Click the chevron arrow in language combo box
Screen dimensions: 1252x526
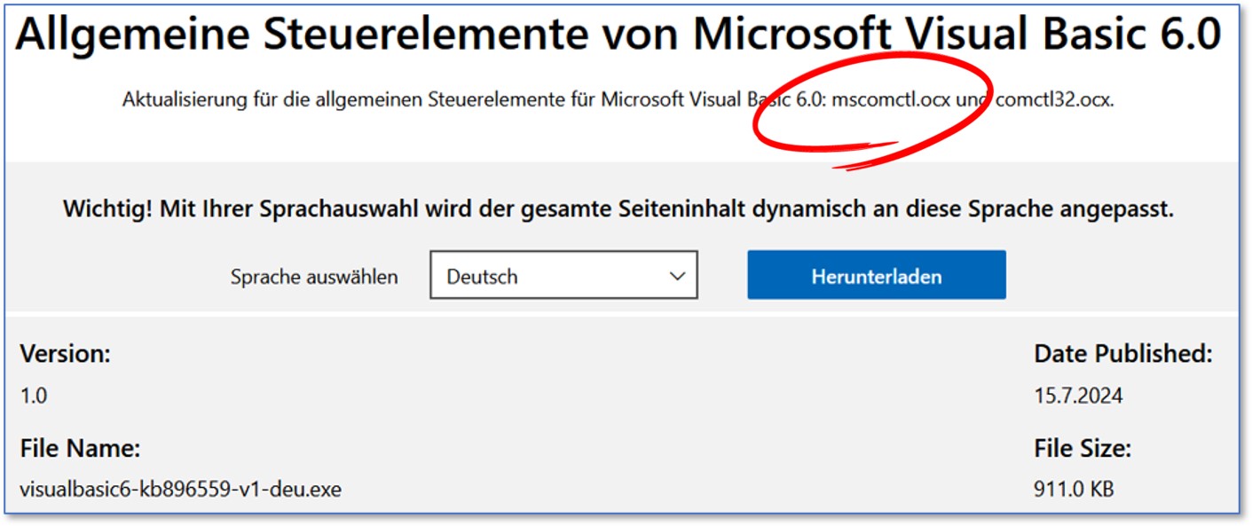coord(678,276)
